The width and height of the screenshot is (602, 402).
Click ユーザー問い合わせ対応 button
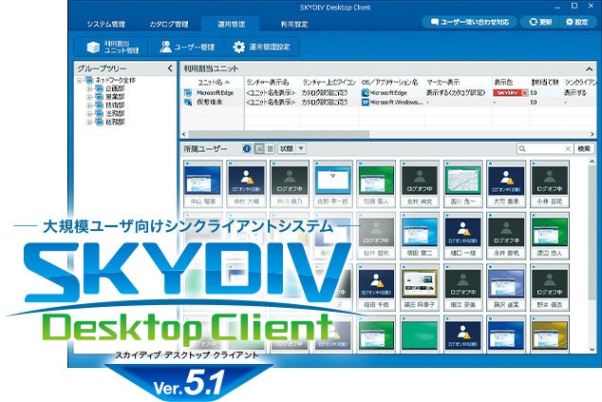470,22
